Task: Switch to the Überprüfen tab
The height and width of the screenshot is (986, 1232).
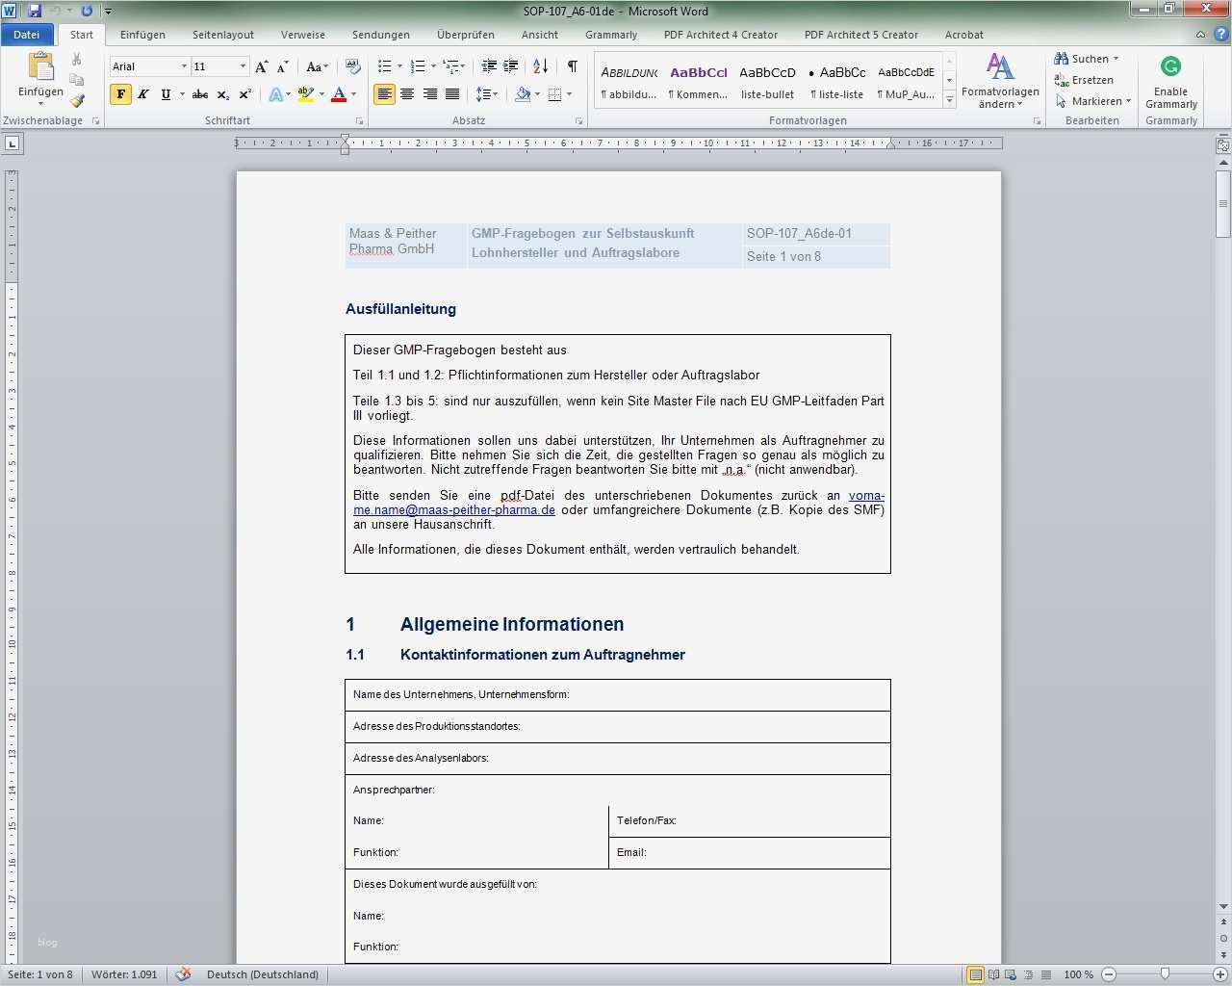Action: pos(465,35)
